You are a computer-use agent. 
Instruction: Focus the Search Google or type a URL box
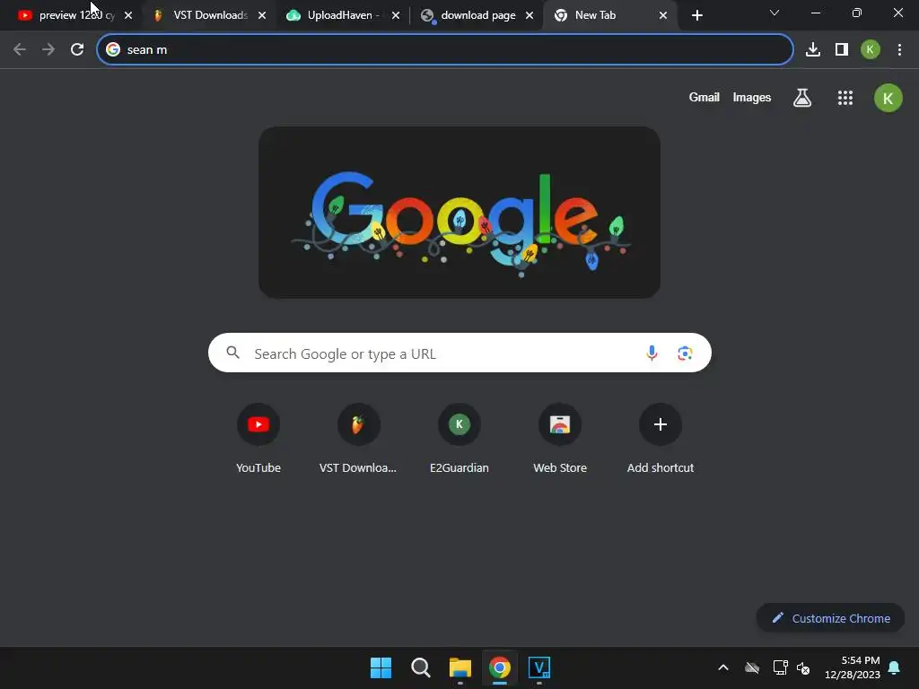[459, 353]
